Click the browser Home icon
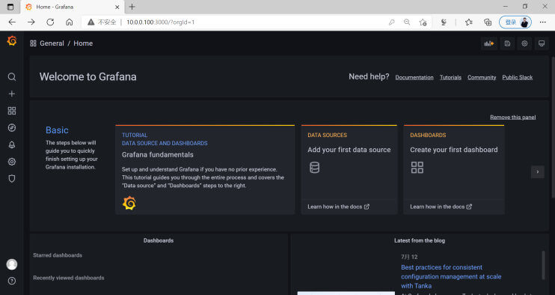Viewport: 555px width, 295px height. pos(70,22)
